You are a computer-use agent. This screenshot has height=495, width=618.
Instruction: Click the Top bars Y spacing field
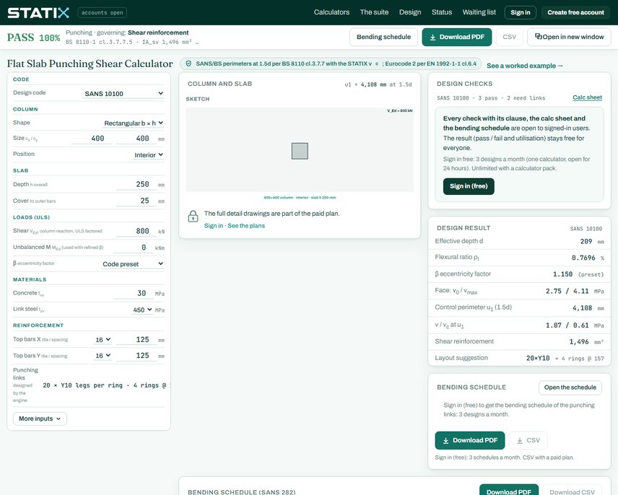136,356
